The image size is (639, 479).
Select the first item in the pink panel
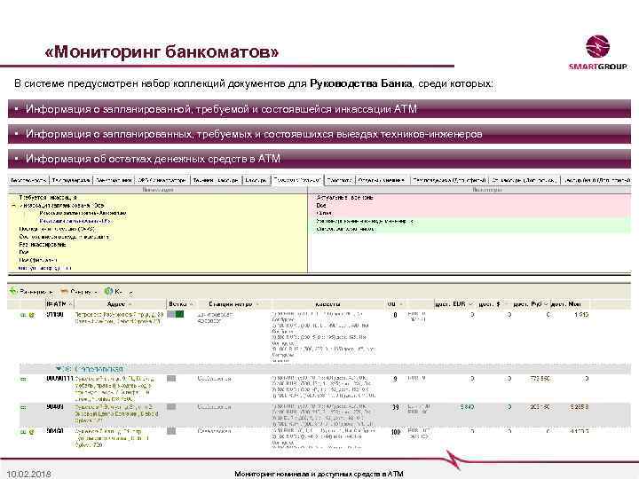coord(344,198)
